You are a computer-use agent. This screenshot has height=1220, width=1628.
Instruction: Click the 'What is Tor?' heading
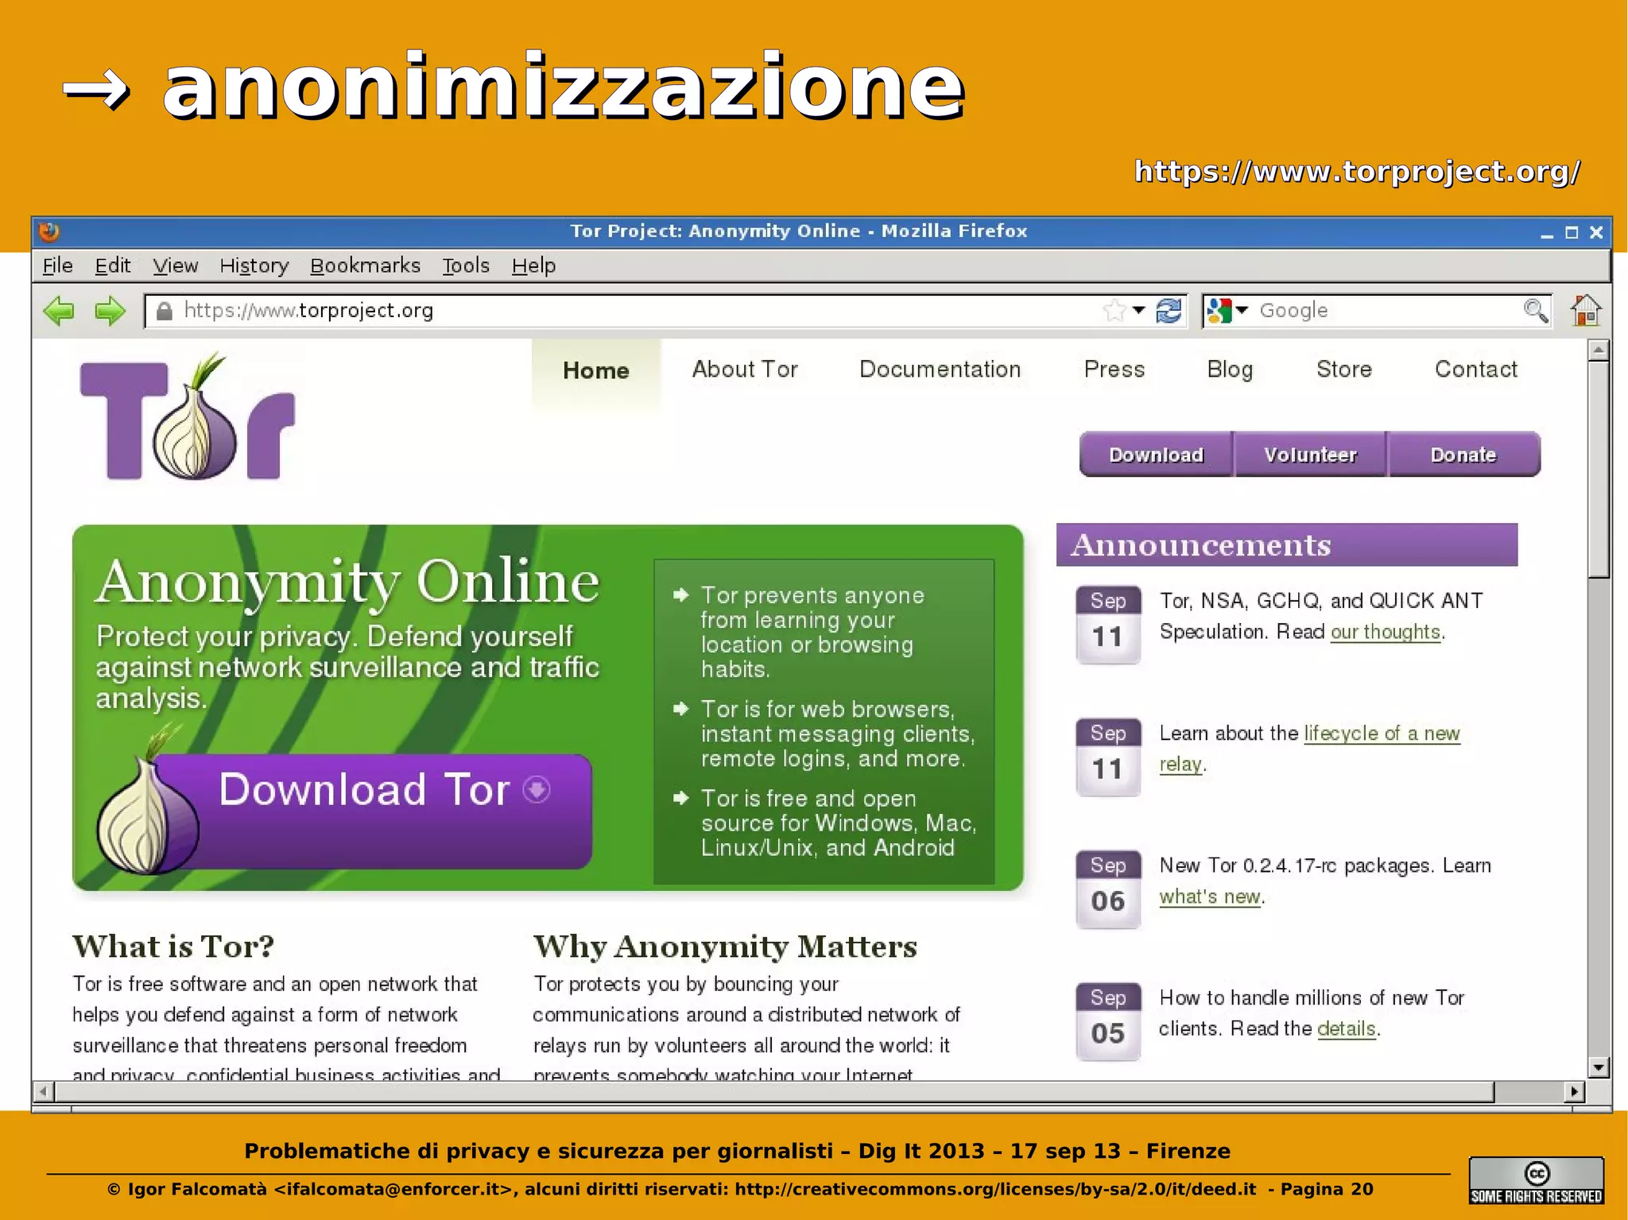click(173, 946)
